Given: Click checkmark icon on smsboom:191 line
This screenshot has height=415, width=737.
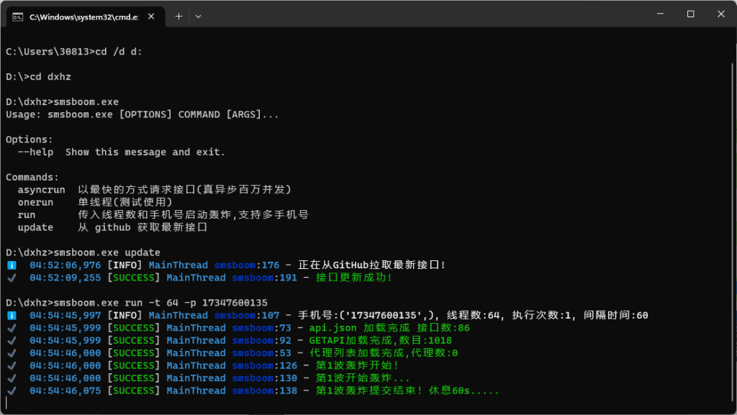Looking at the screenshot, I should coord(12,278).
